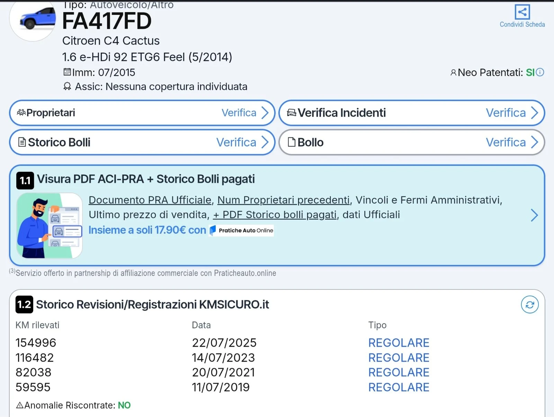Screen dimensions: 554x417
Task: Click the Neo Patentati SI value
Action: (530, 72)
